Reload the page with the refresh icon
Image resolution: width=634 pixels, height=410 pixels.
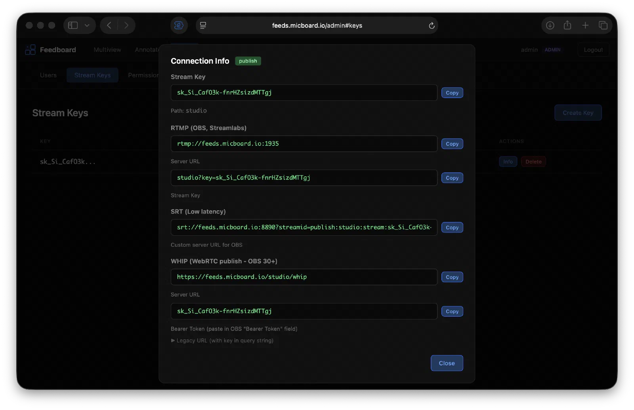point(432,25)
